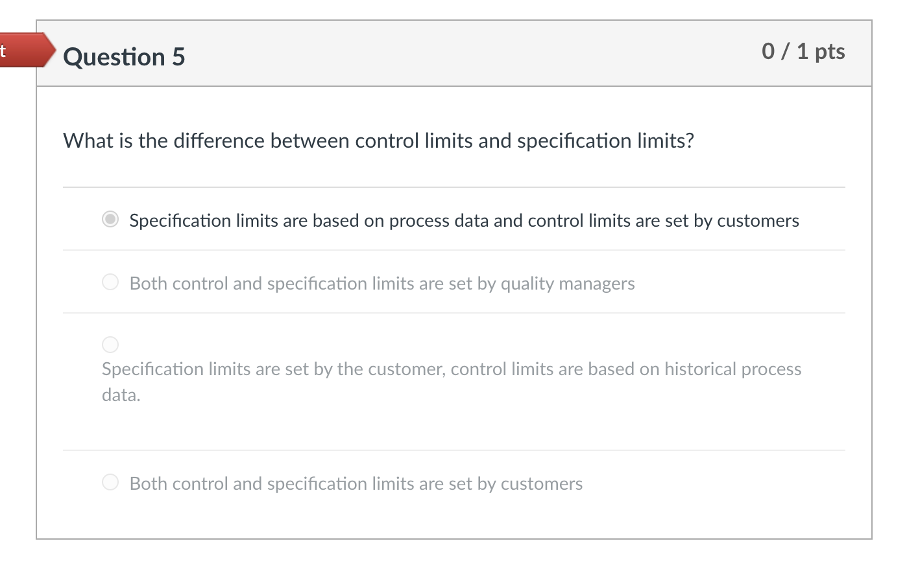Click the number '5' in the question title

coord(178,57)
